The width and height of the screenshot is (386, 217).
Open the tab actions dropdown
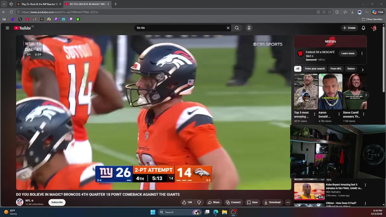[4, 4]
